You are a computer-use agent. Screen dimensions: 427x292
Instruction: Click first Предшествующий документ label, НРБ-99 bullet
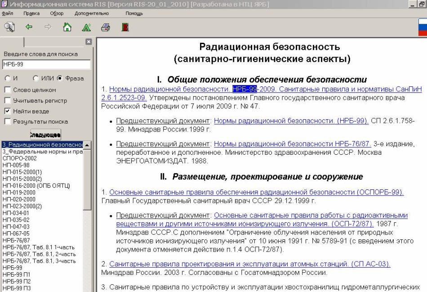coord(163,121)
